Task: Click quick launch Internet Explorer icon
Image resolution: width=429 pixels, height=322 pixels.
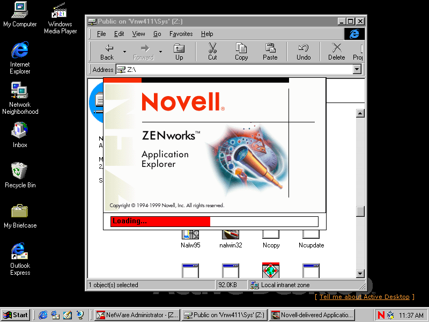Action: click(43, 315)
